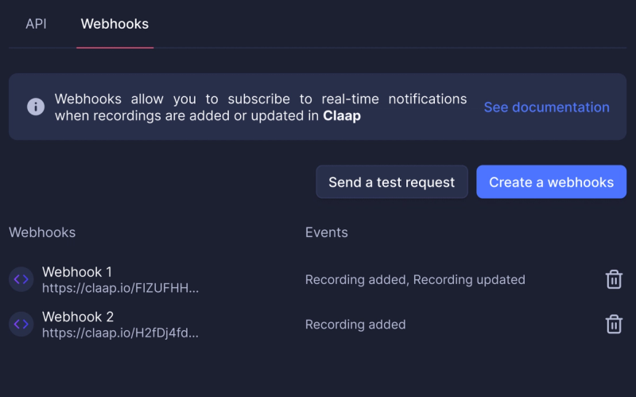The image size is (636, 397).
Task: Select the Webhooks tab
Action: tap(114, 24)
